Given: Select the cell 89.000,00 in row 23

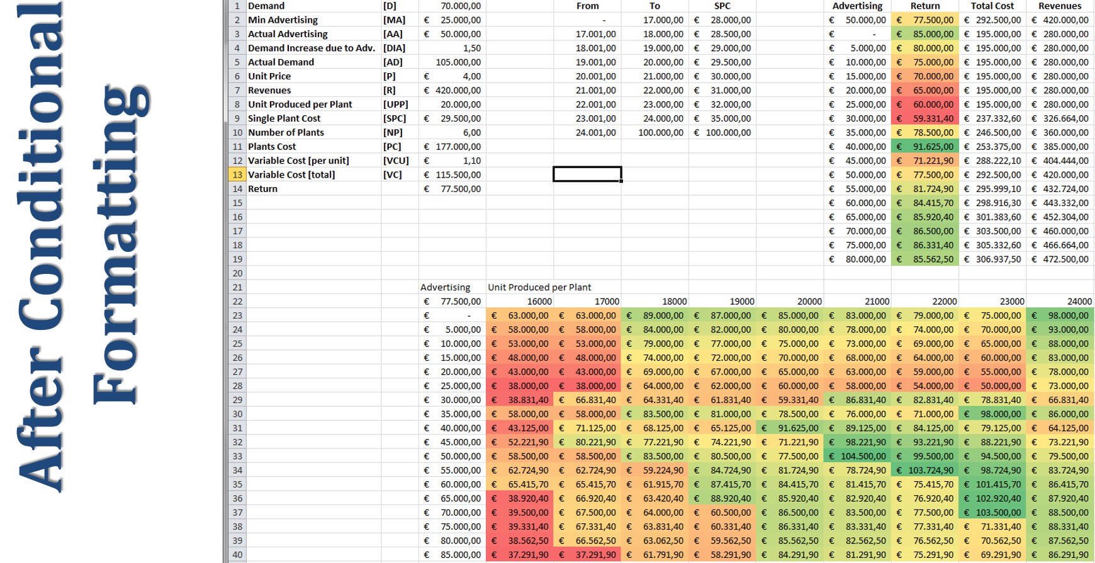Looking at the screenshot, I should [655, 316].
